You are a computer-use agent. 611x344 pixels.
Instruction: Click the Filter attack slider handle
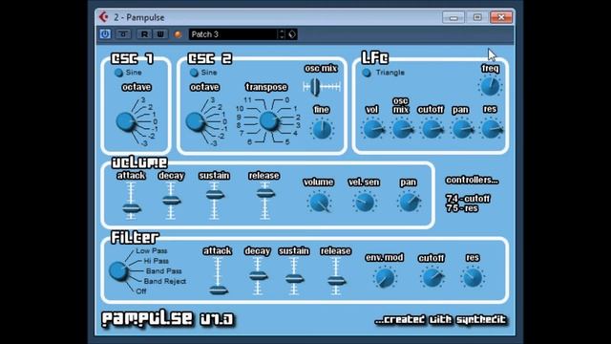click(219, 290)
